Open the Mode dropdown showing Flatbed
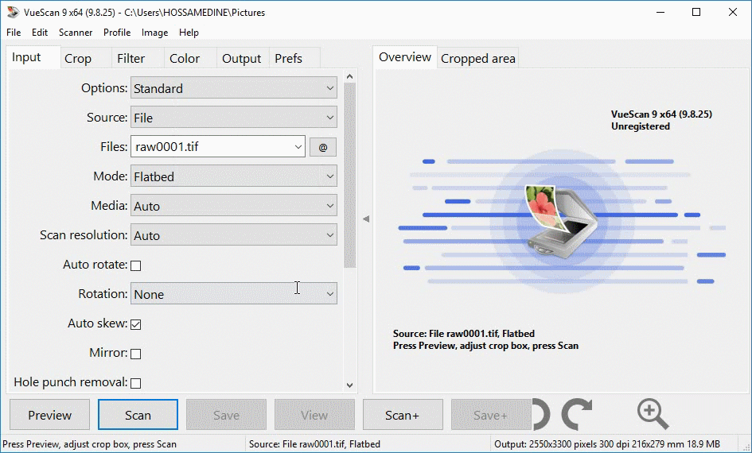 coord(234,176)
